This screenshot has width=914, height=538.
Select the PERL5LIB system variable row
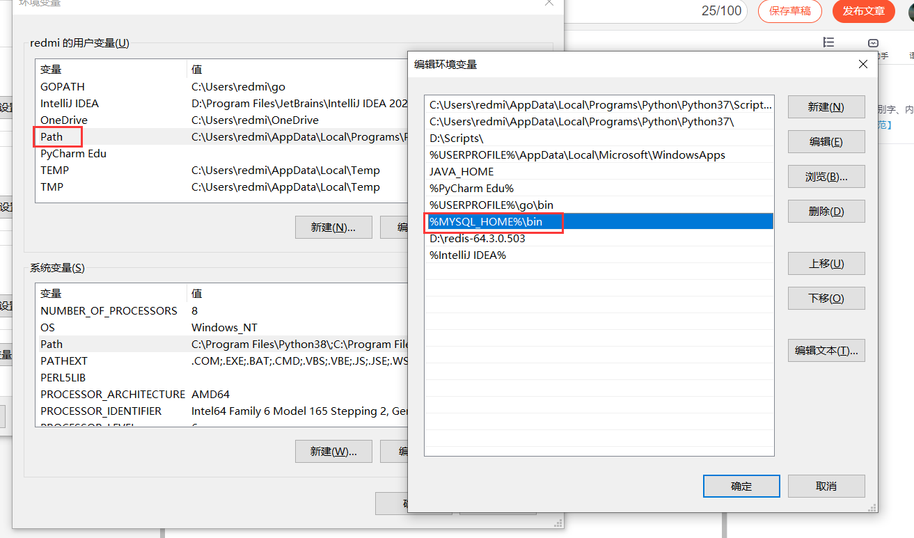221,378
